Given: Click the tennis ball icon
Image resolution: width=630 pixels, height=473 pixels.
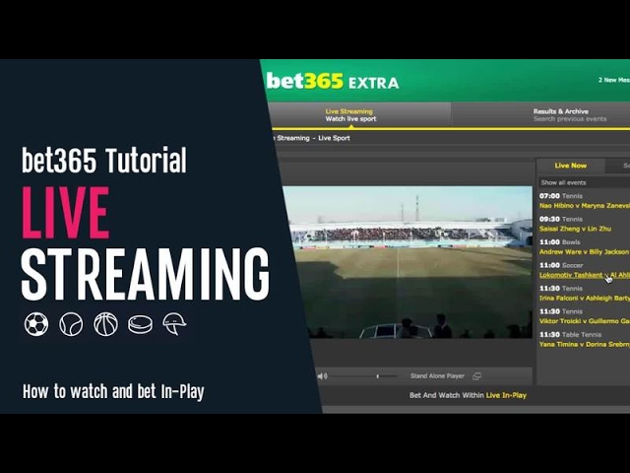Looking at the screenshot, I should point(71,324).
